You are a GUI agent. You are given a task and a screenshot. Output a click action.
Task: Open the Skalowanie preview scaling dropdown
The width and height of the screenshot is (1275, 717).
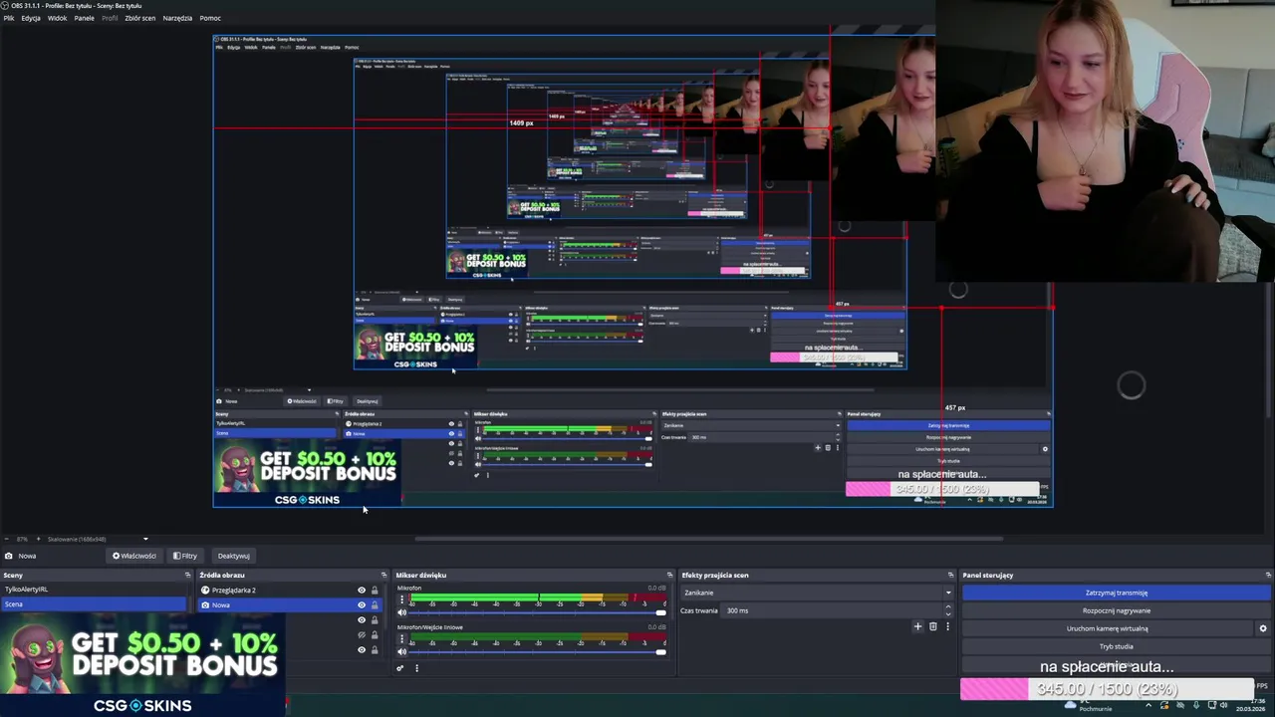pos(98,539)
